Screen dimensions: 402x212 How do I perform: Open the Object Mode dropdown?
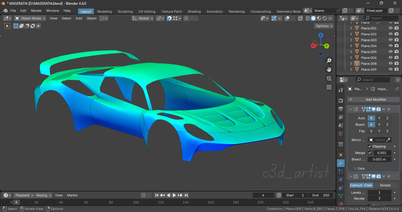click(x=30, y=18)
